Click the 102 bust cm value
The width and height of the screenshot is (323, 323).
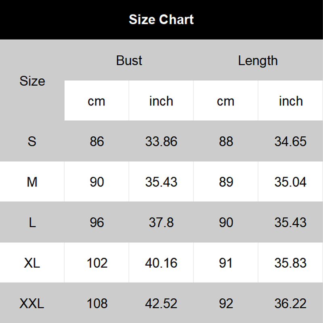click(97, 263)
